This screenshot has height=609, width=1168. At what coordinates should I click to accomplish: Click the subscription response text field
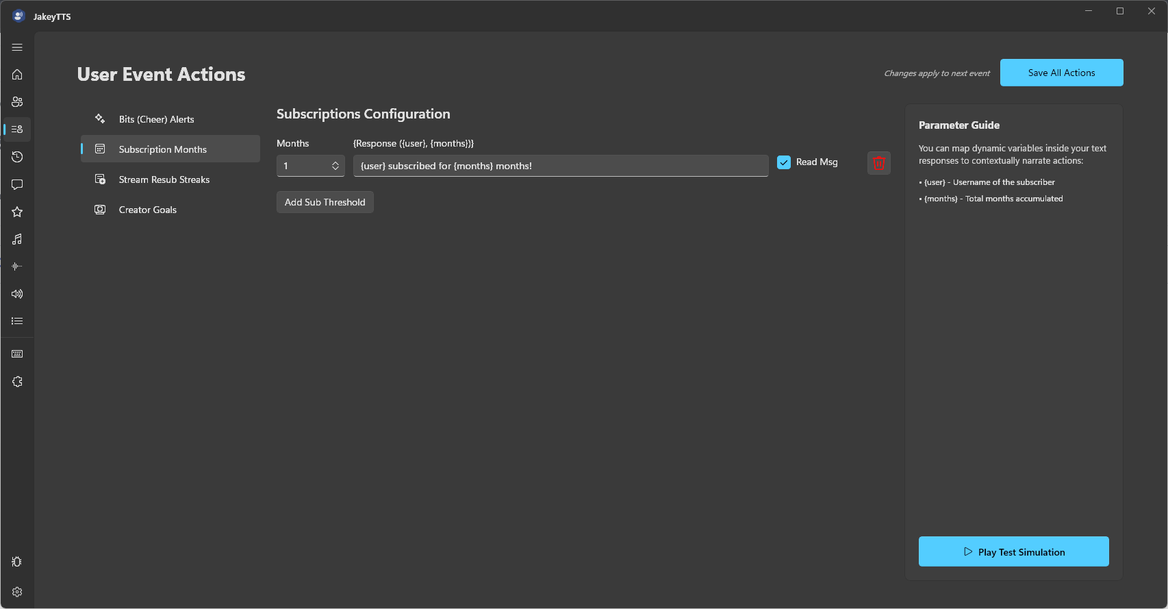[x=561, y=166]
